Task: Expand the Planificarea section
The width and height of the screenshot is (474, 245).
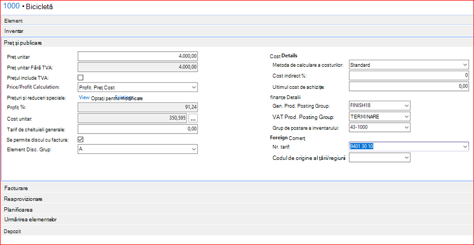Action: coord(237,209)
